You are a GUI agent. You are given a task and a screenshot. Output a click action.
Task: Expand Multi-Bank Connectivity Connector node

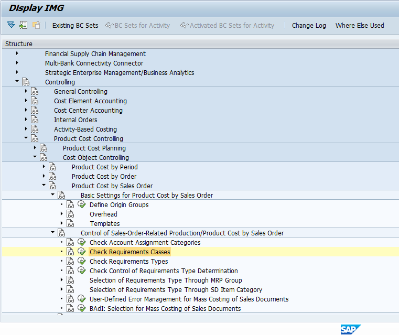pyautogui.click(x=17, y=63)
